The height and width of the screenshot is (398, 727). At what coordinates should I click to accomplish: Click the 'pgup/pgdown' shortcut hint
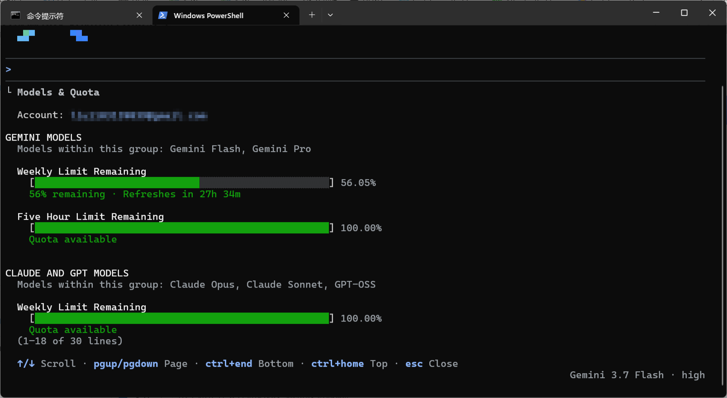(126, 364)
